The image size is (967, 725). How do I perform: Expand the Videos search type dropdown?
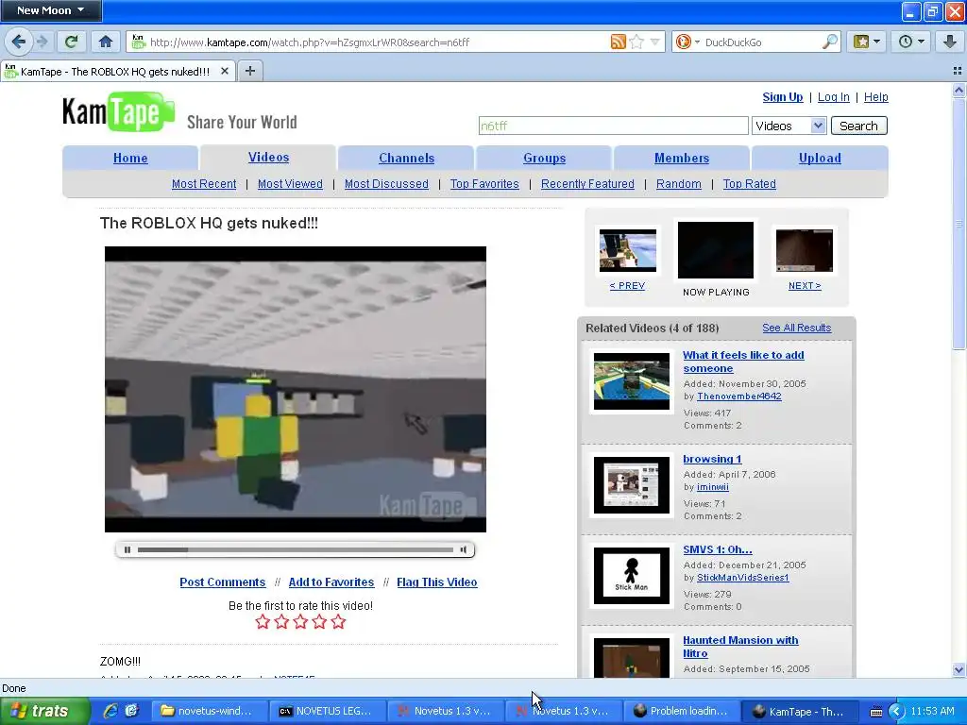coord(789,126)
